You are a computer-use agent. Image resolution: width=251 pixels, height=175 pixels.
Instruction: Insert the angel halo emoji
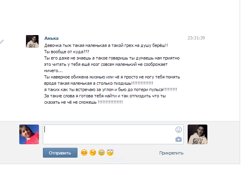(110, 153)
